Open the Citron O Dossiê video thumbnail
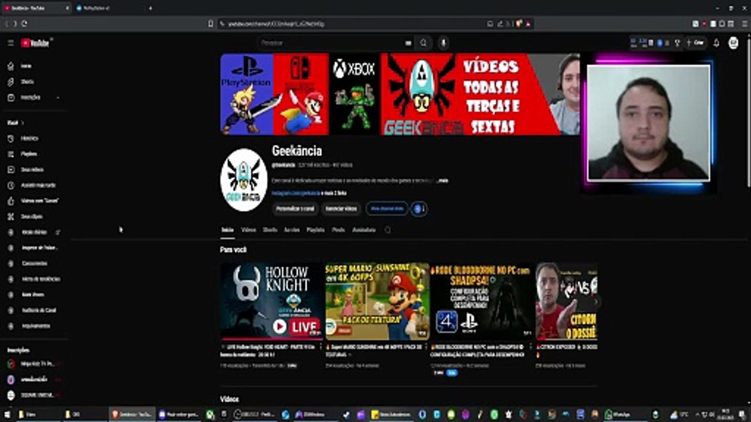 click(x=567, y=301)
